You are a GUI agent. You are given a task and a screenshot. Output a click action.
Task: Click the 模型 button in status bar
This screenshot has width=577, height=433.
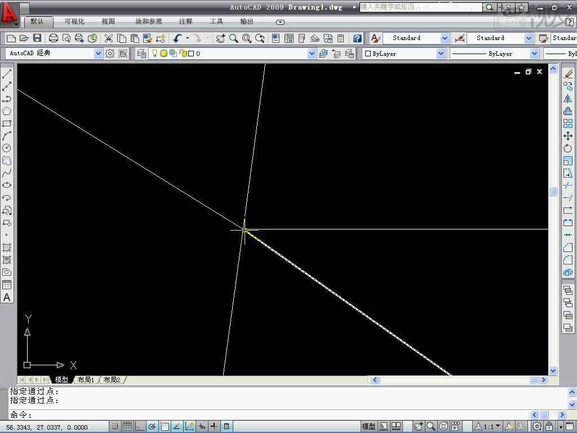[x=369, y=426]
